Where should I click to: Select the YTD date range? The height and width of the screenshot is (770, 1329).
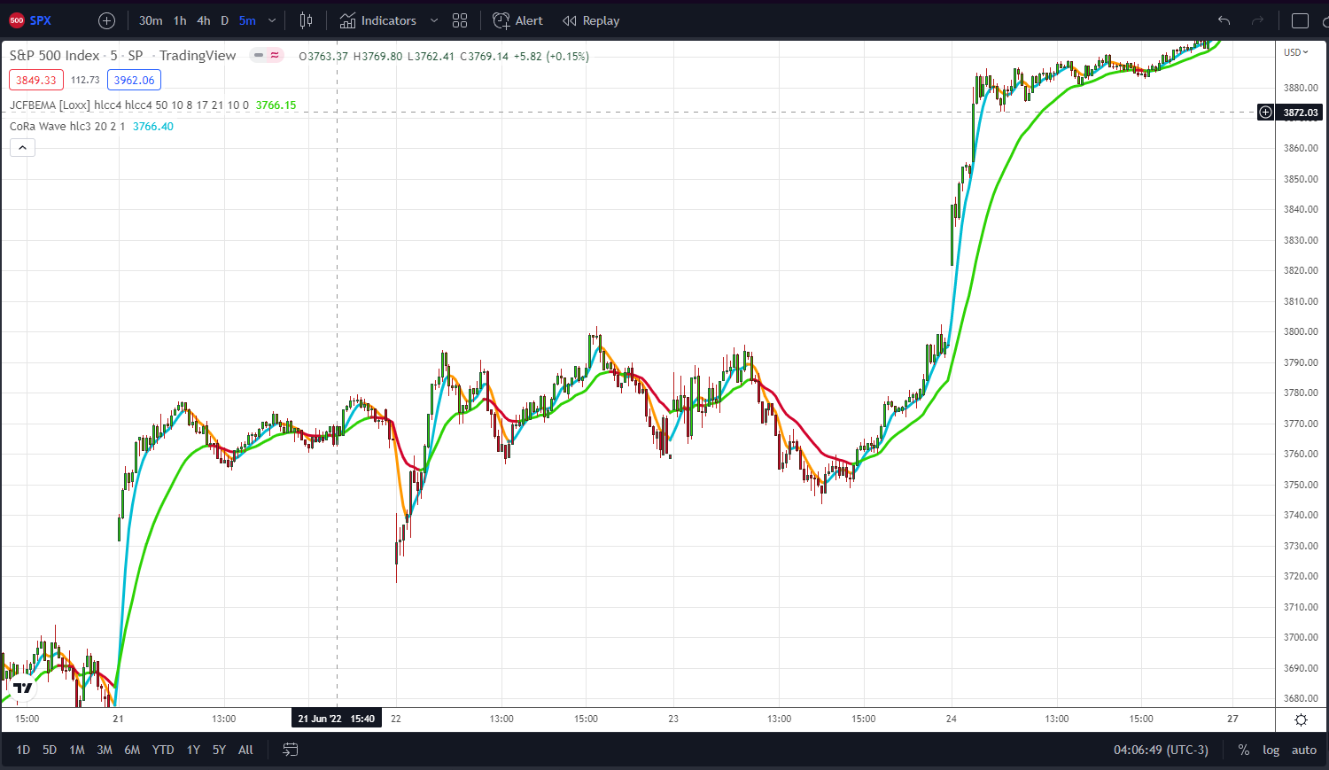tap(163, 750)
